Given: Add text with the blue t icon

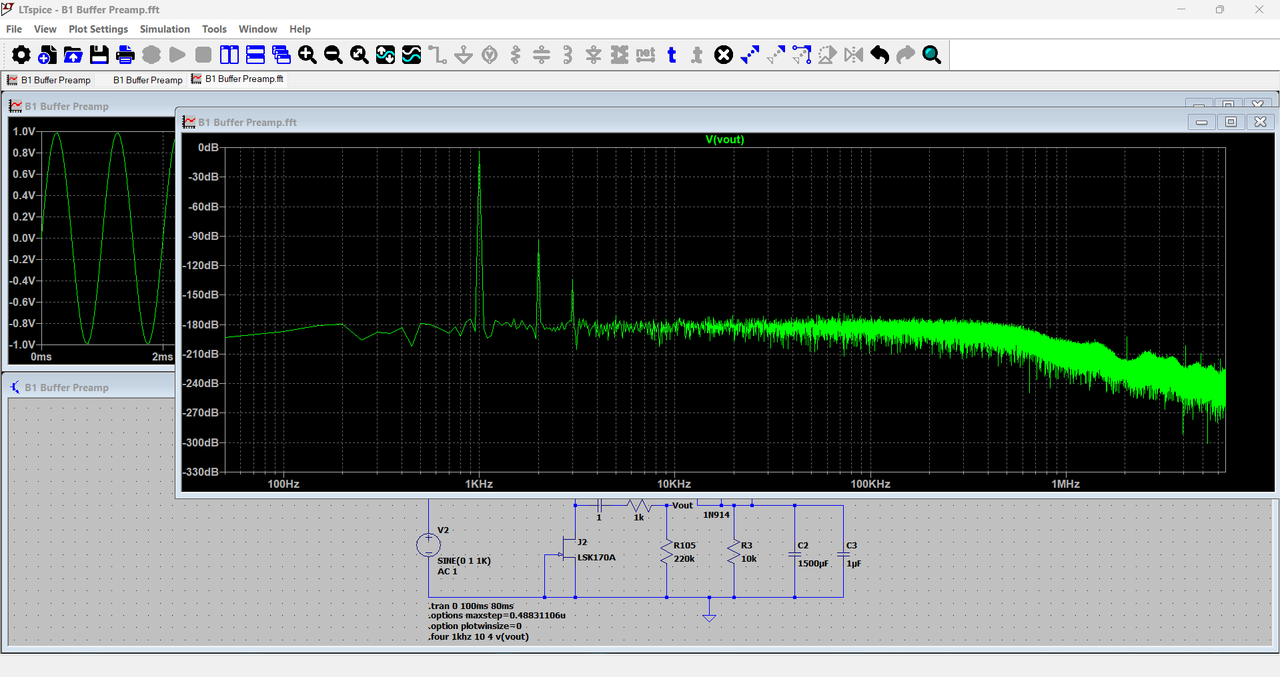Looking at the screenshot, I should [672, 55].
